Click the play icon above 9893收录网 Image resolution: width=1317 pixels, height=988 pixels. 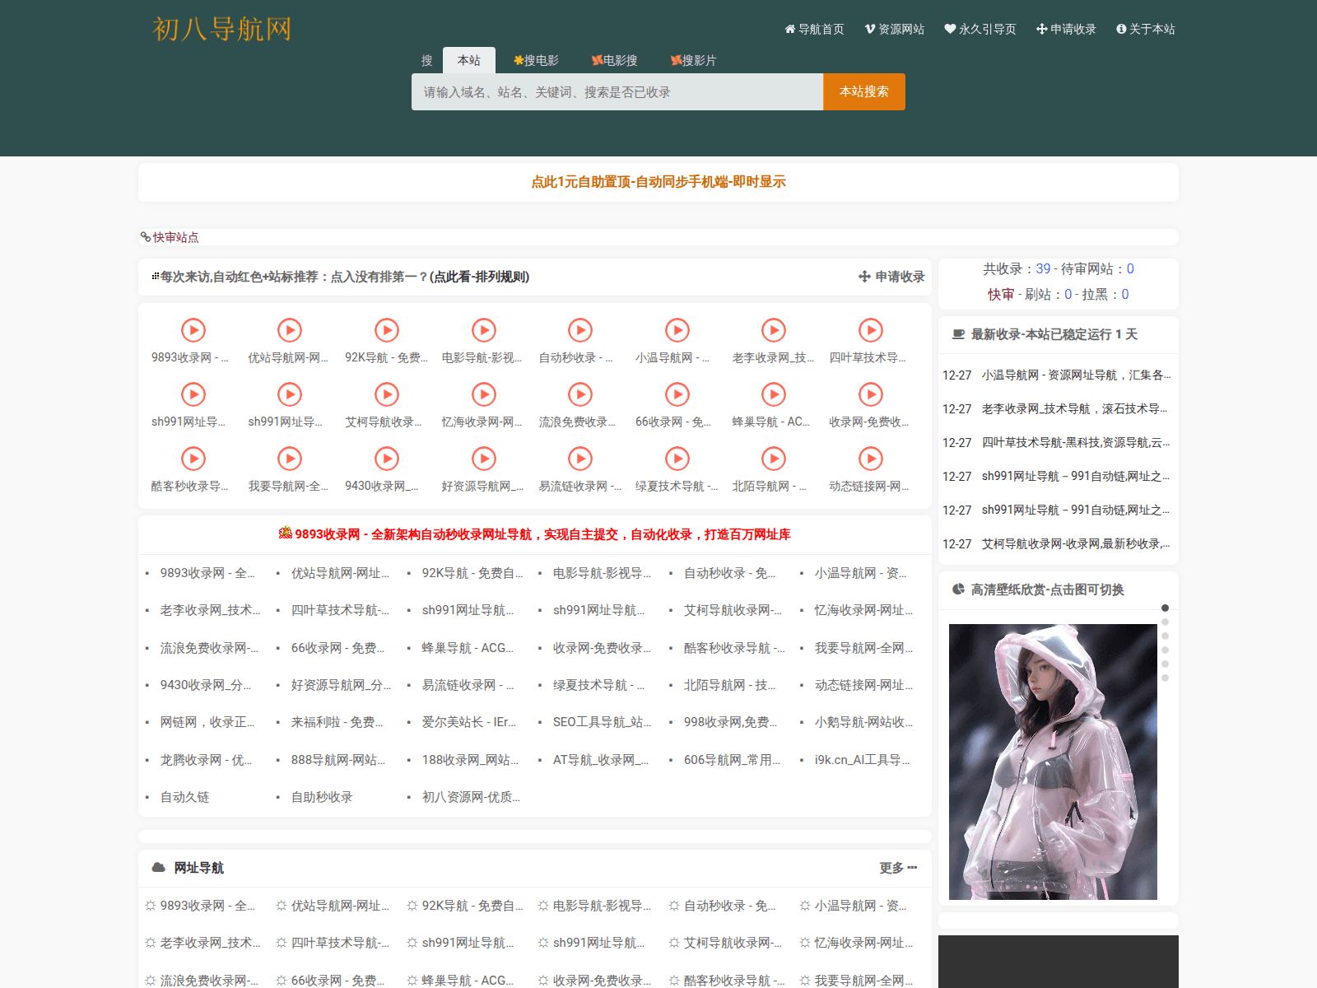pos(193,330)
